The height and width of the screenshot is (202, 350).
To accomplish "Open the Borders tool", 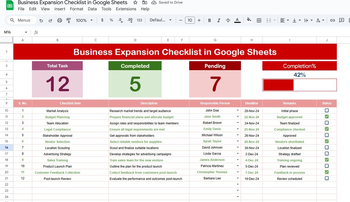I will pyautogui.click(x=259, y=20).
